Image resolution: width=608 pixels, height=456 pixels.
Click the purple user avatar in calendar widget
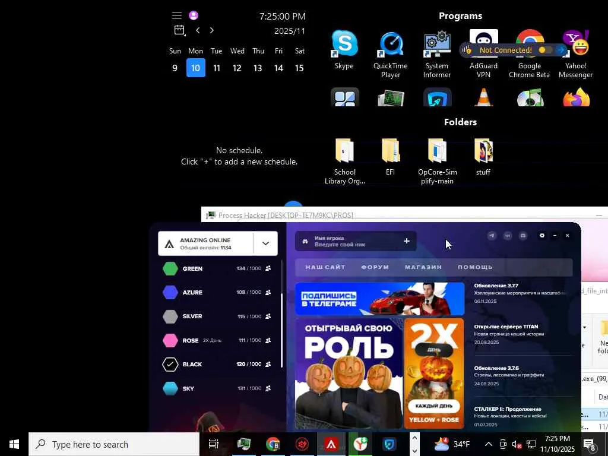194,15
